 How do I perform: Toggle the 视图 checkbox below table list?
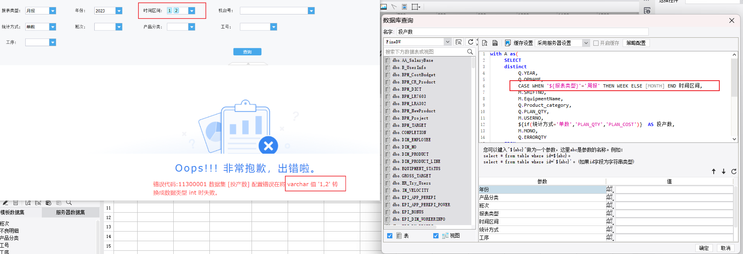pyautogui.click(x=436, y=236)
